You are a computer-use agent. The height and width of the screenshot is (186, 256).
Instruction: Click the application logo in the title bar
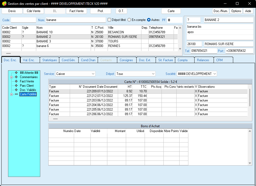[x=4, y=3]
